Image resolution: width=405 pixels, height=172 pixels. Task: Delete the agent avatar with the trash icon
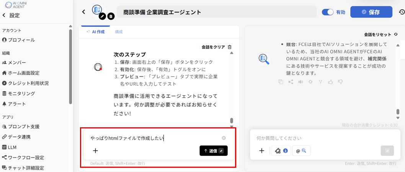111,16
